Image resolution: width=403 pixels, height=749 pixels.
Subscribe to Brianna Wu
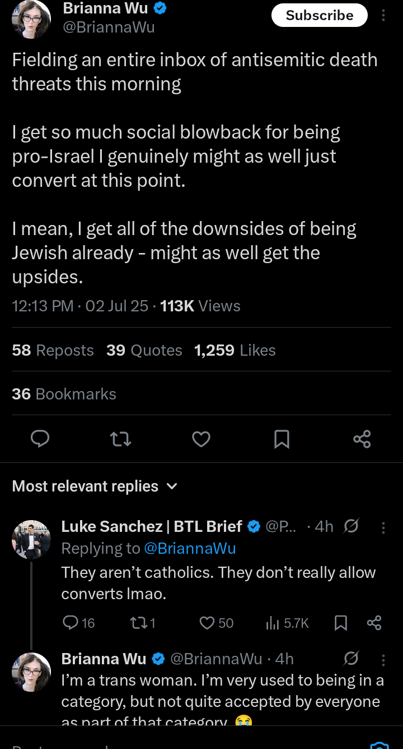point(320,16)
